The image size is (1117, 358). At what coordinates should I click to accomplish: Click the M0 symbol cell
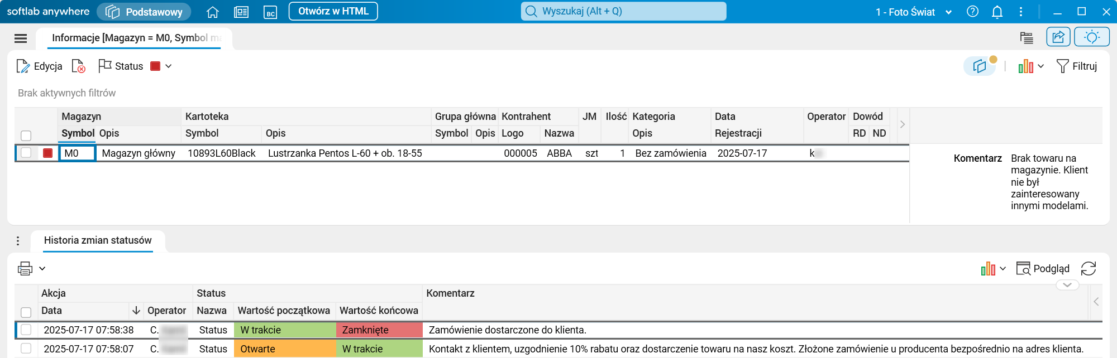[77, 153]
